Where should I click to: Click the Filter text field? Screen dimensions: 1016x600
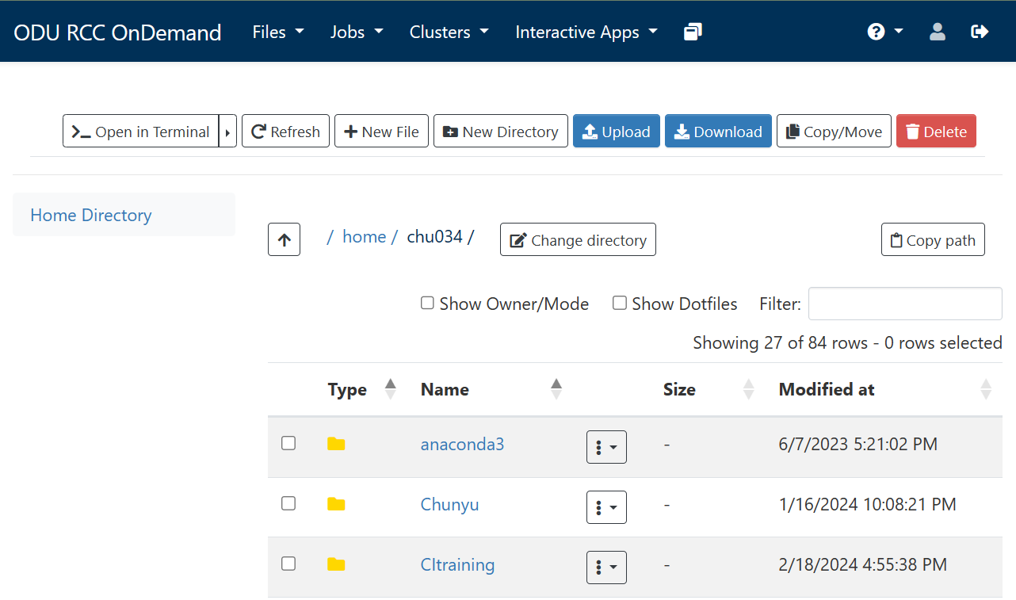[x=904, y=304]
